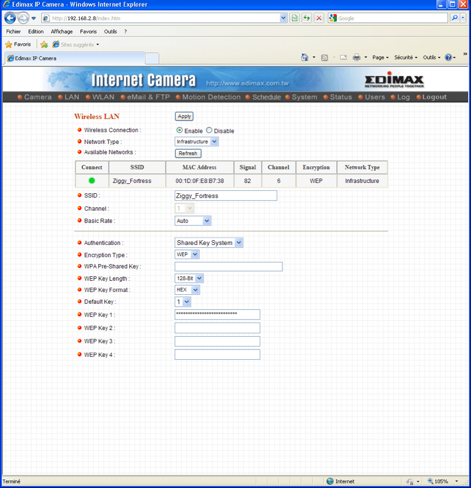The image size is (471, 488).
Task: Click the page refresh icon
Action: point(307,18)
